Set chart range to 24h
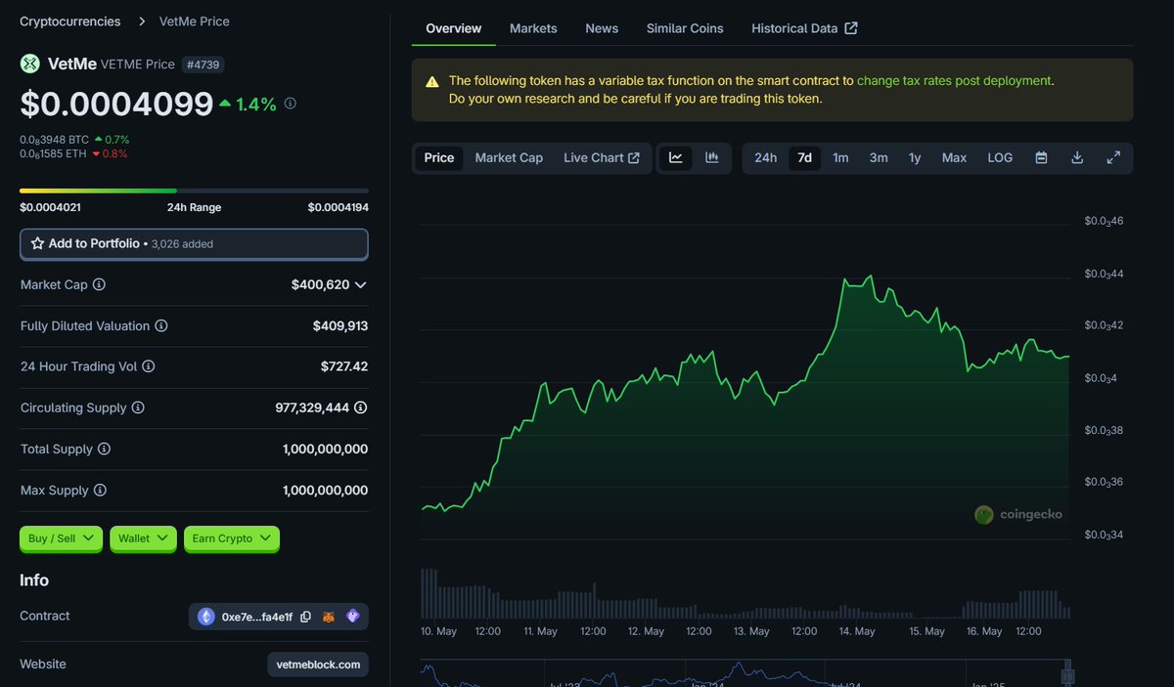1174x687 pixels. coord(766,157)
